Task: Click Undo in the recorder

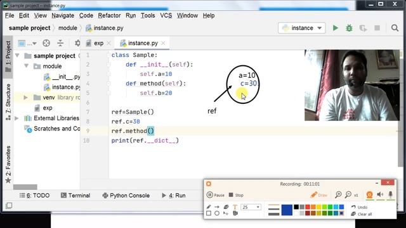Action: [360, 207]
